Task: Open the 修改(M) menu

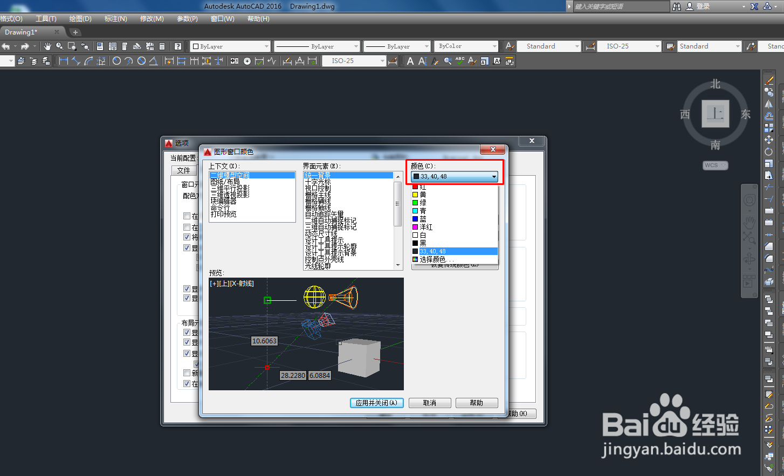Action: (152, 19)
